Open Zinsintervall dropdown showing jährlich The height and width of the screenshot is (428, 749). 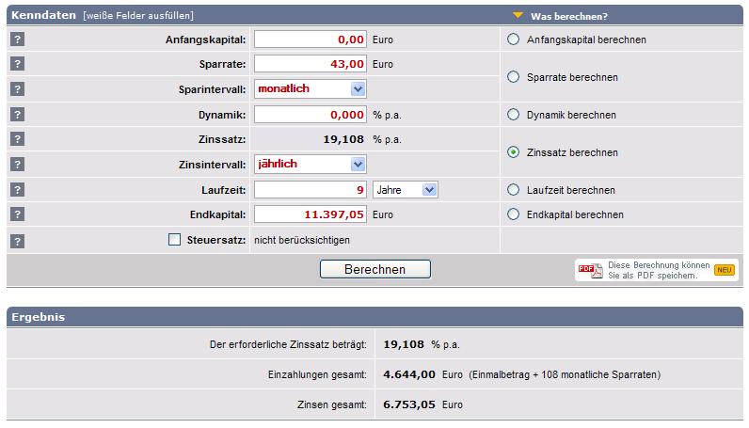pos(310,165)
